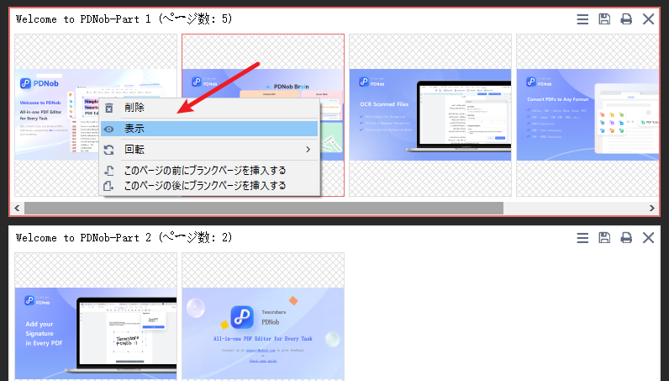
Task: Select the Add your Signature page thumbnail
Action: (x=96, y=316)
